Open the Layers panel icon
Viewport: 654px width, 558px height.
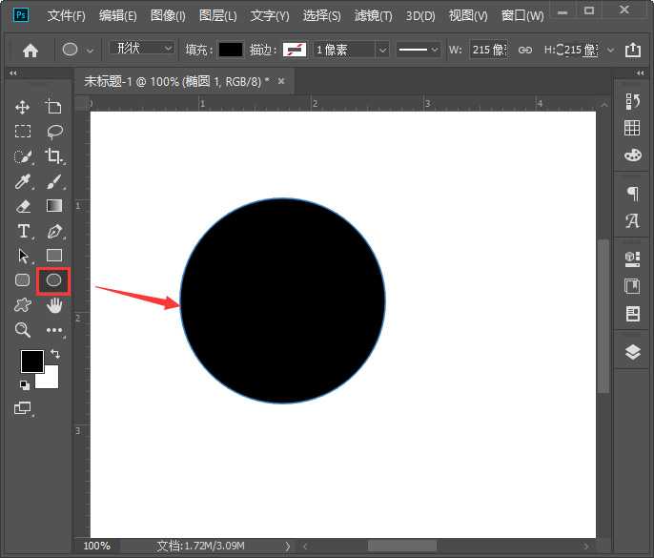pyautogui.click(x=632, y=352)
